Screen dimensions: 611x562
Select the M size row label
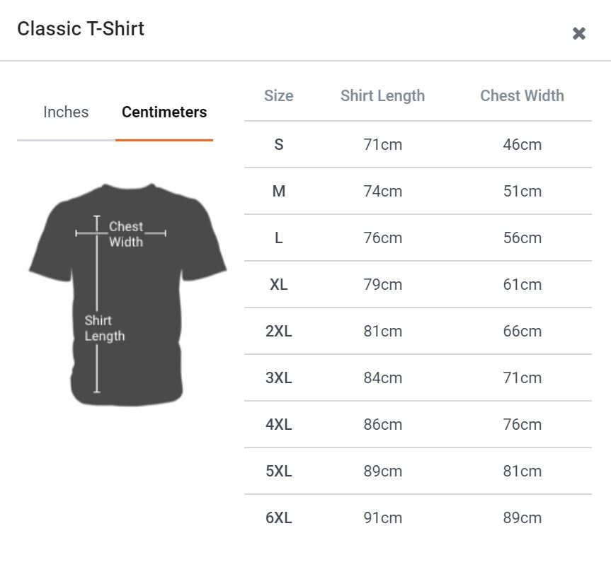[278, 192]
